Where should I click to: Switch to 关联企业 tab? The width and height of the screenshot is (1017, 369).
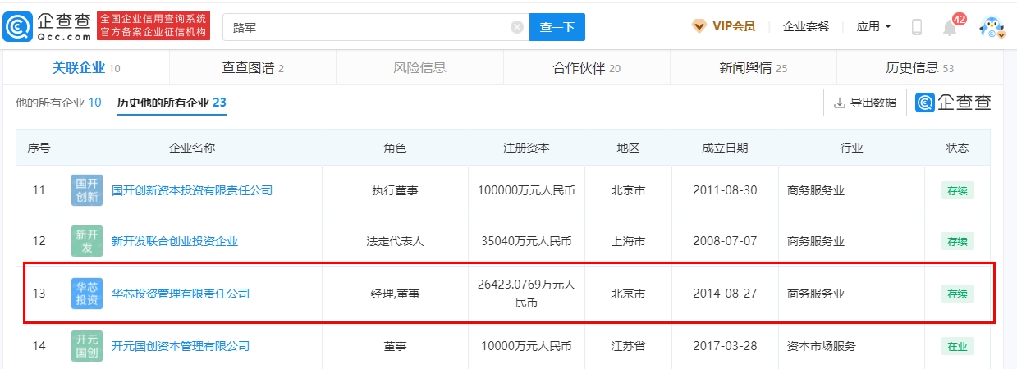(86, 68)
